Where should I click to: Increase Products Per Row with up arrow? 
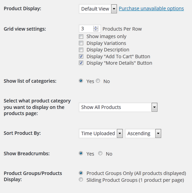(x=96, y=27)
